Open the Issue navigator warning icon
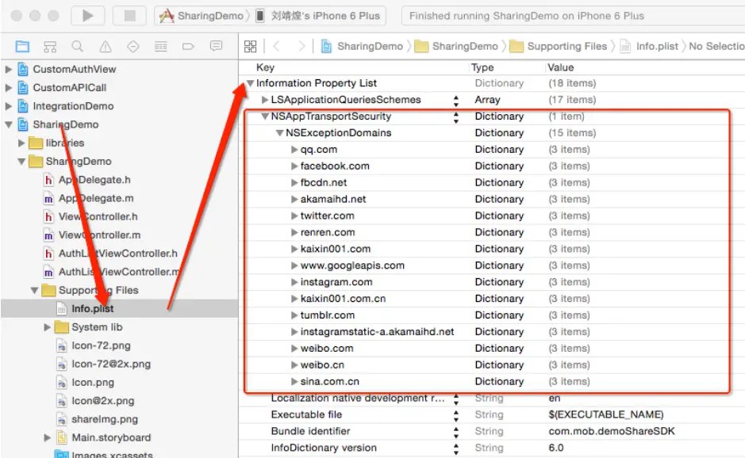Viewport: 745px width, 458px height. coord(105,46)
